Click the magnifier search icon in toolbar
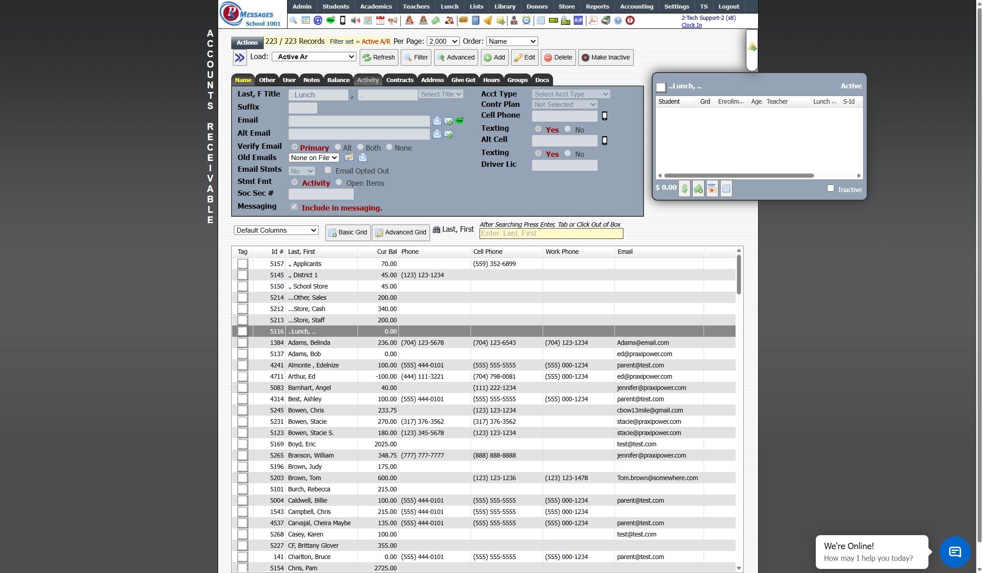This screenshot has height=573, width=983. tap(293, 20)
